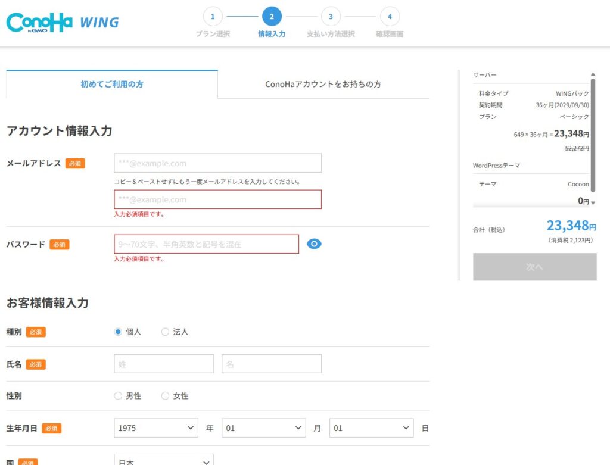Click summary scrollbar down arrow
The image size is (610, 465).
tap(593, 202)
